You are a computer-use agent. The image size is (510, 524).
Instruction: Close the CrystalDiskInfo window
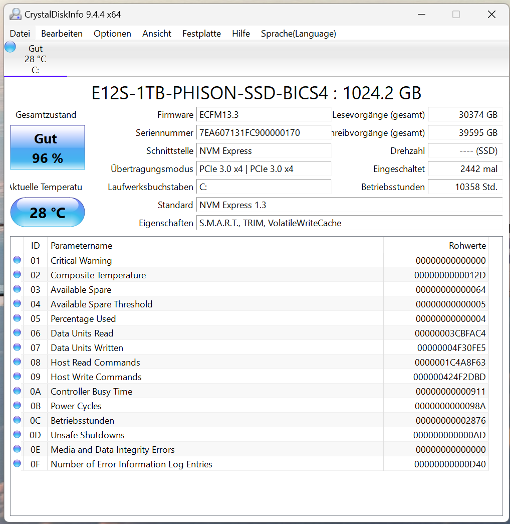click(491, 15)
